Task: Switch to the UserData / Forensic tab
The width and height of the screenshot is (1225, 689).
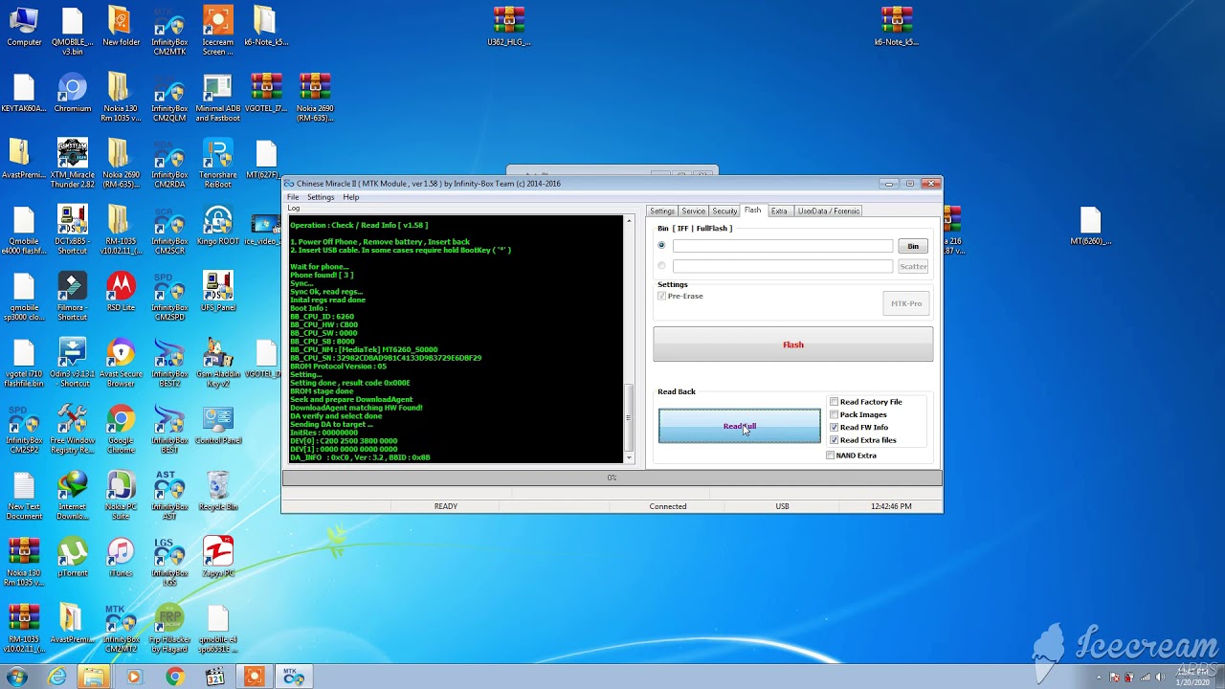Action: point(829,211)
